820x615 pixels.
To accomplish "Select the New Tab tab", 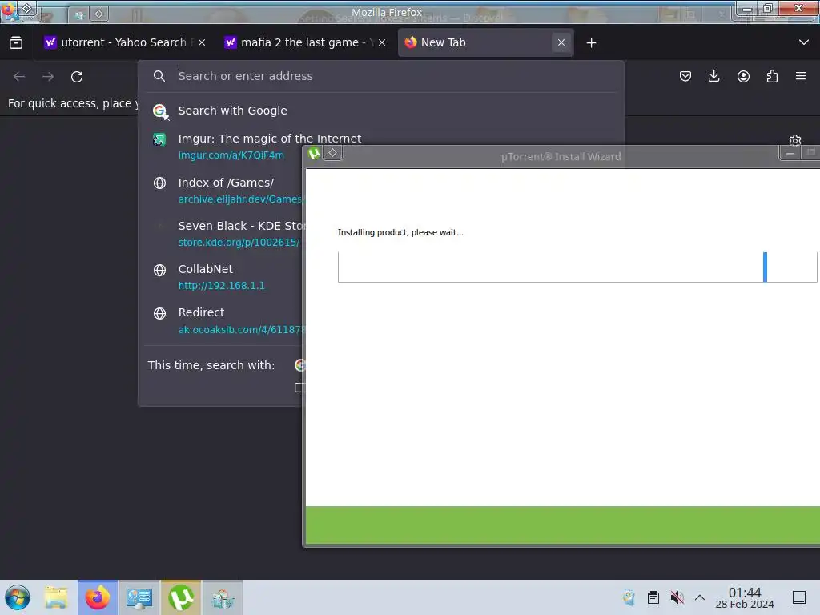I will [x=485, y=43].
